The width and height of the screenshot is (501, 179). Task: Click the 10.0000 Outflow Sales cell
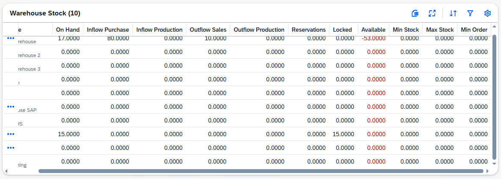tap(216, 39)
